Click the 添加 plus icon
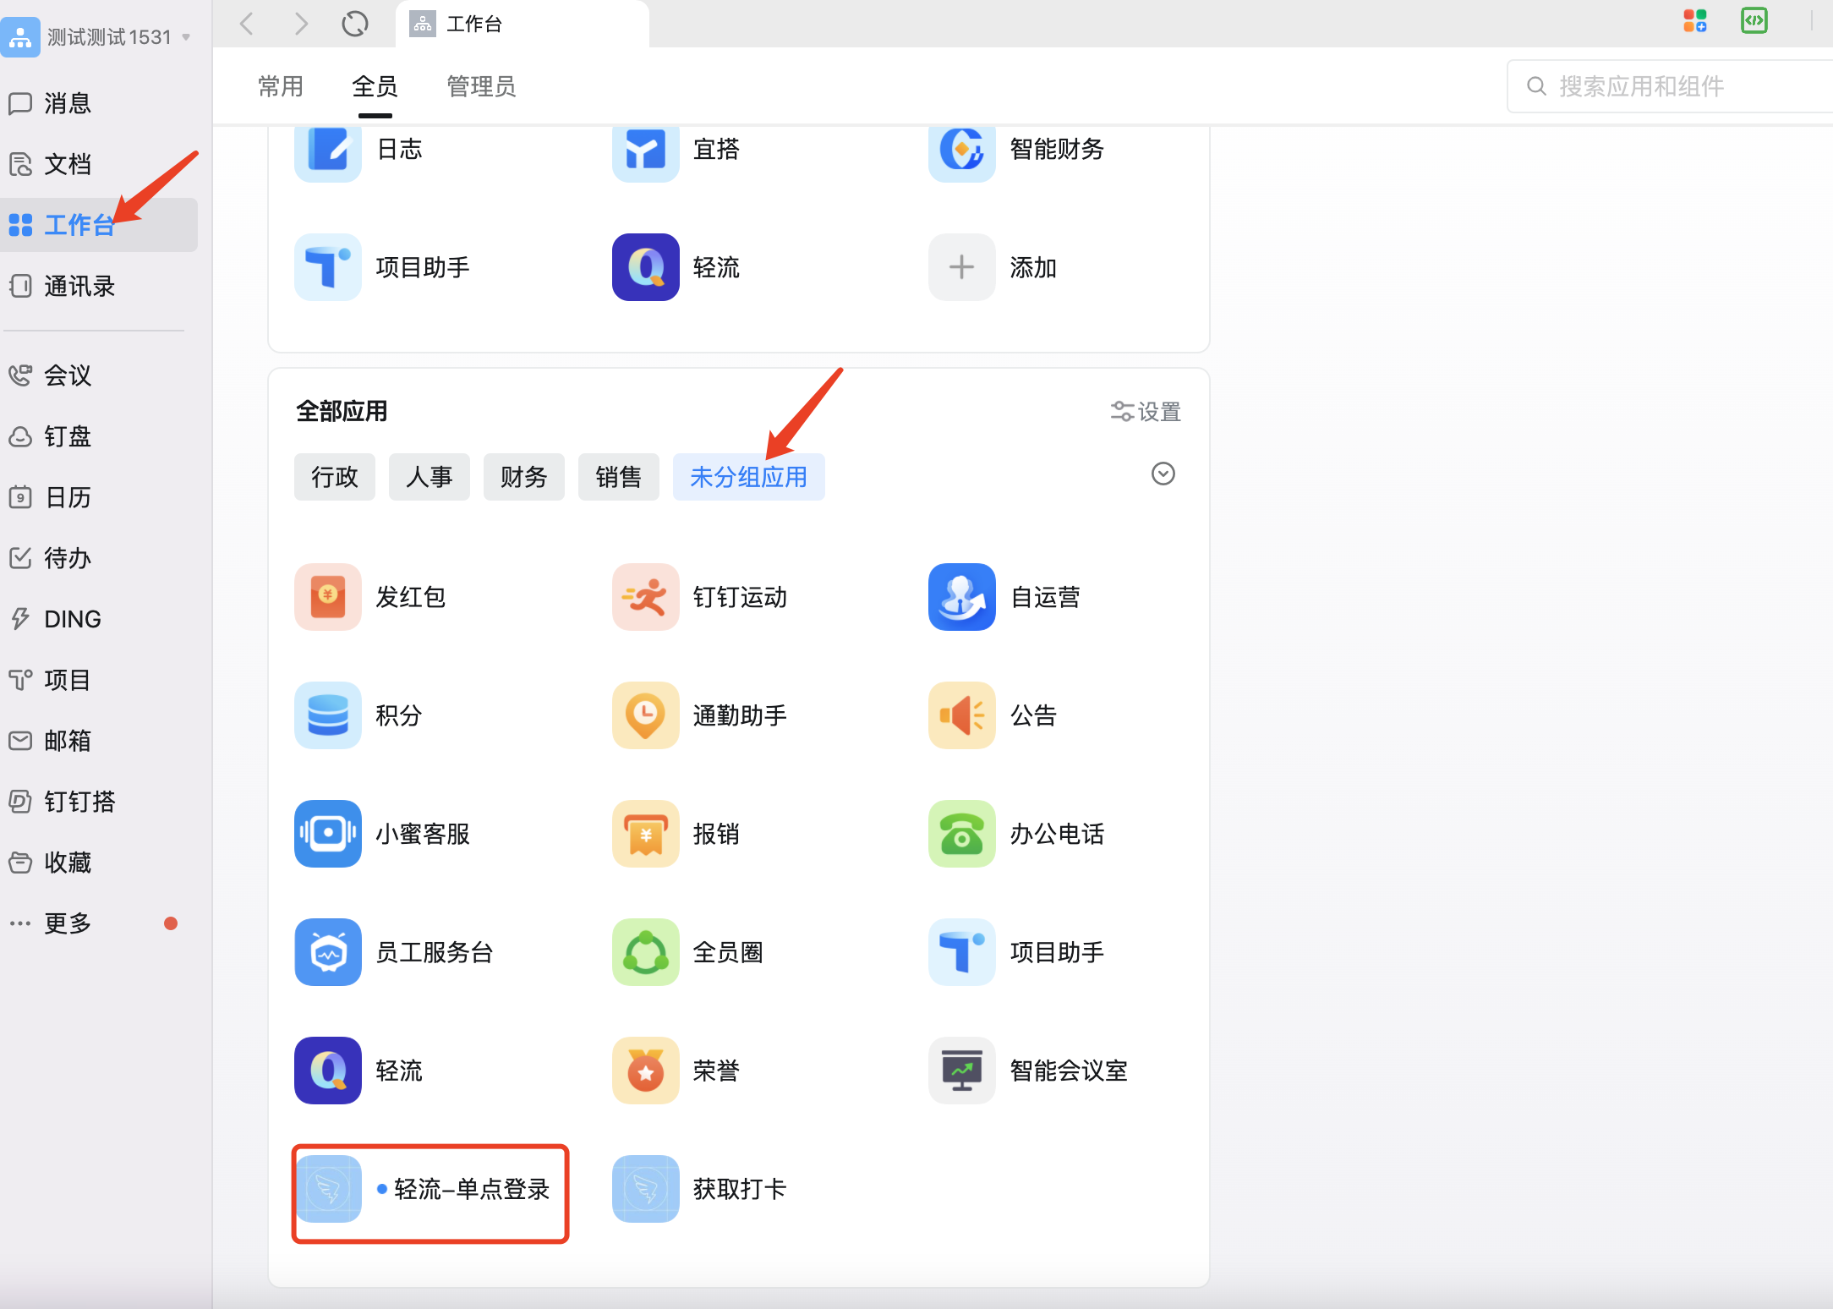 pos(962,267)
